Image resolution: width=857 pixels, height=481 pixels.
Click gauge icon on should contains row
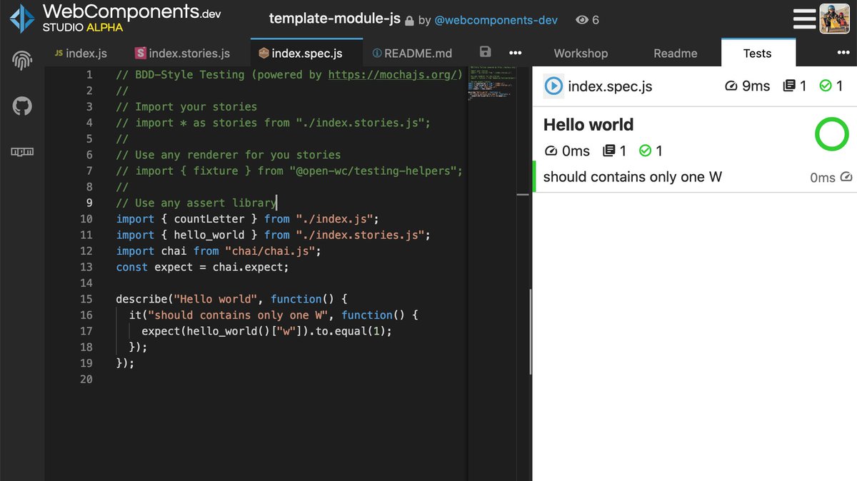point(846,177)
